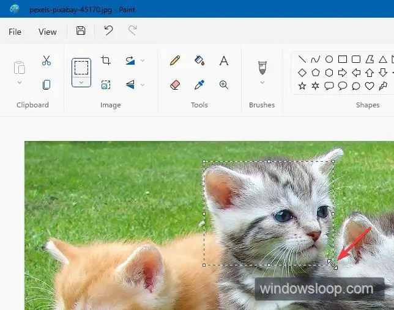The image size is (394, 310).
Task: Choose the Five-point star shape
Action: click(302, 86)
